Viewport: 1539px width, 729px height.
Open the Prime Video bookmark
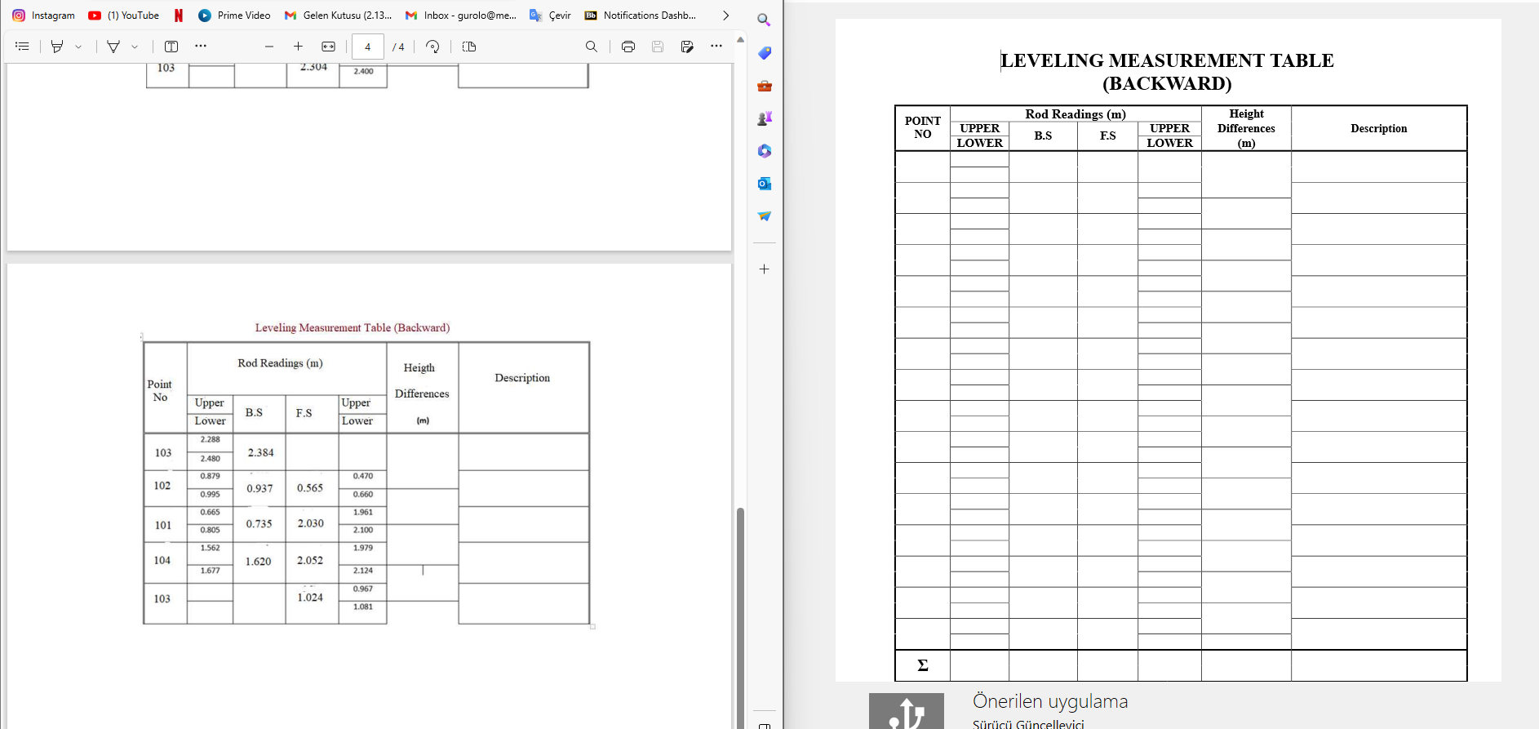(x=234, y=16)
